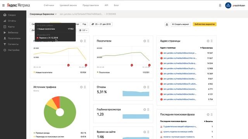
Task: Open the zen.yandex.ru/media/oldbox/mesho page link
Action: (x=180, y=99)
